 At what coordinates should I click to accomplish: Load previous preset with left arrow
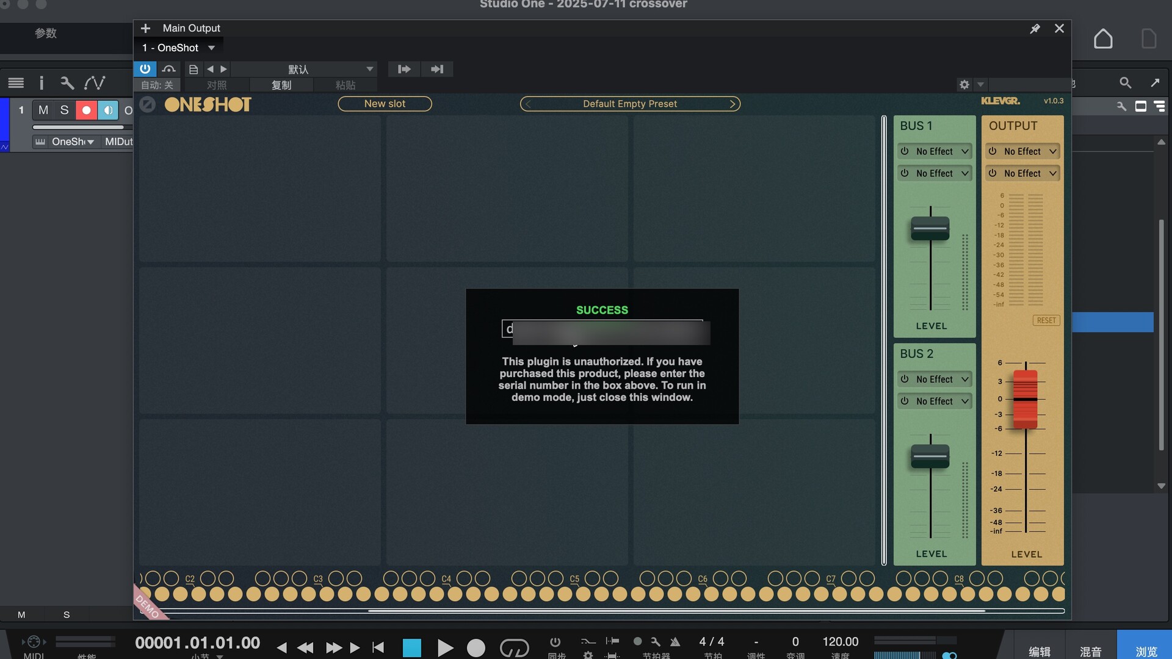pyautogui.click(x=210, y=69)
